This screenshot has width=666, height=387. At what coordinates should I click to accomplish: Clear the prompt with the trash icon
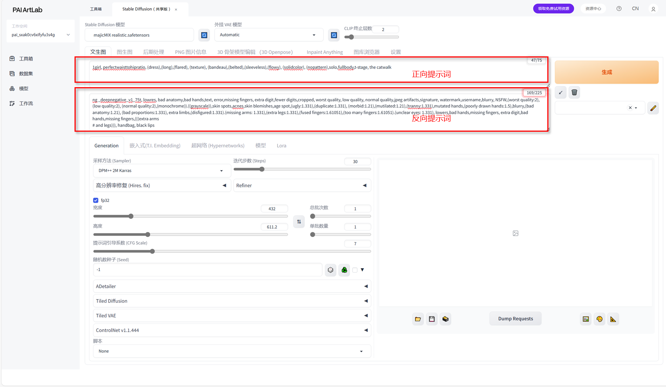574,92
